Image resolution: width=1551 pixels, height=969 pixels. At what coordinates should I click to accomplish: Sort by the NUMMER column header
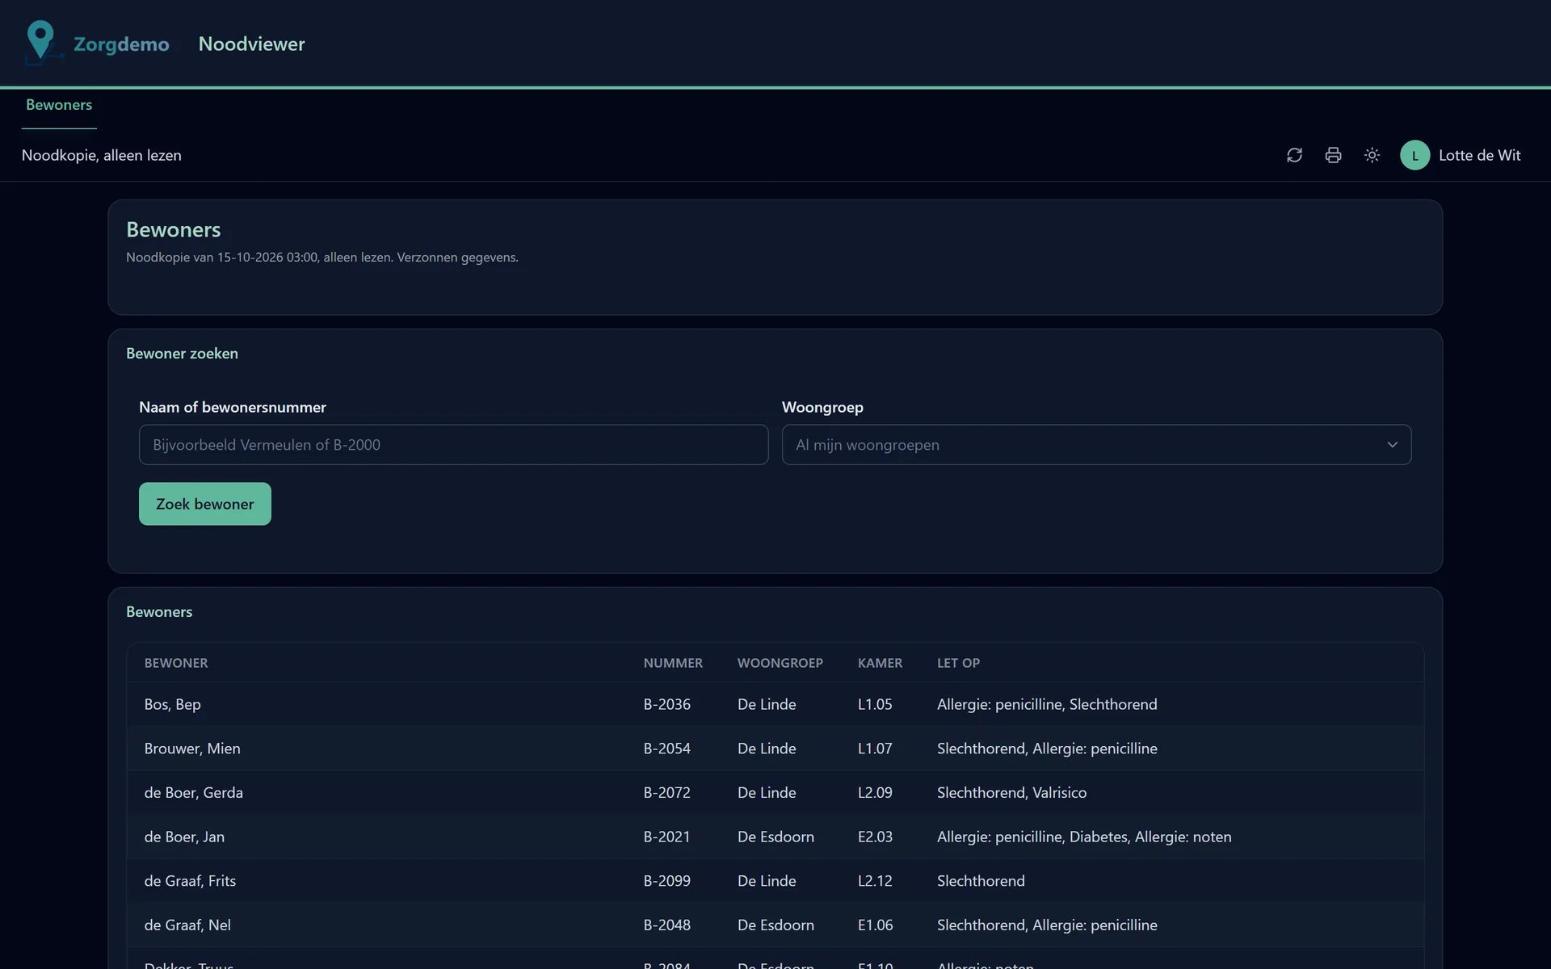tap(673, 663)
